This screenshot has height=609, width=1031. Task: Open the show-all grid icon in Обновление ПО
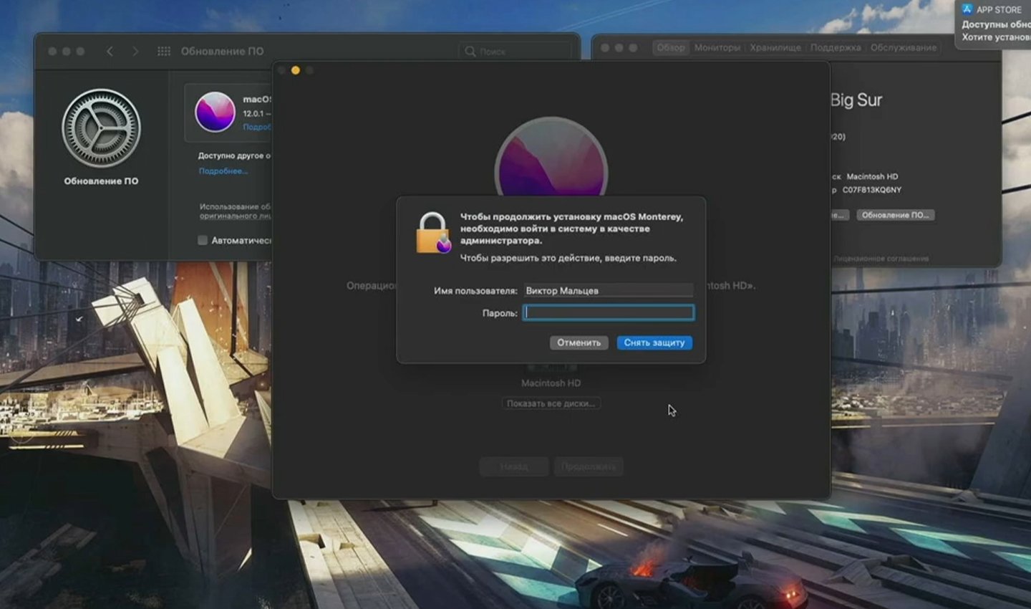[164, 51]
